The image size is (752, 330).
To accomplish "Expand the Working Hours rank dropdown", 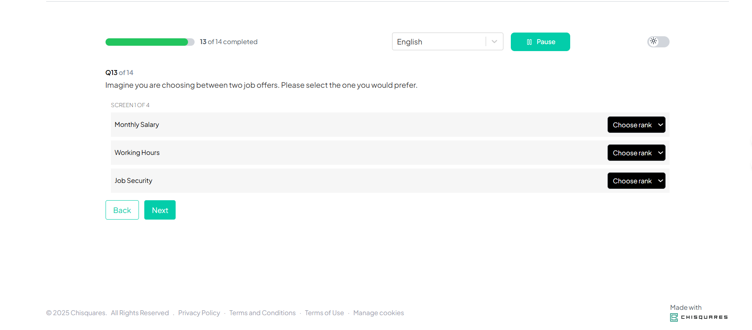I will point(636,153).
